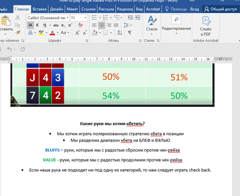Justify paragraph text

click(x=116, y=25)
